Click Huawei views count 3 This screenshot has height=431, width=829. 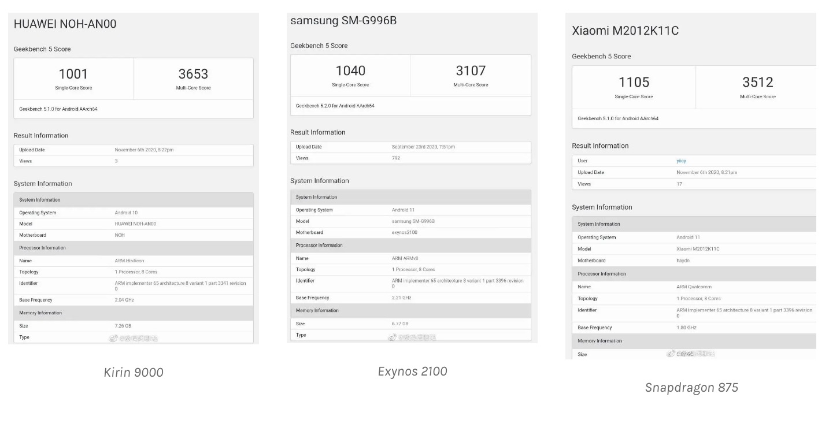point(116,161)
